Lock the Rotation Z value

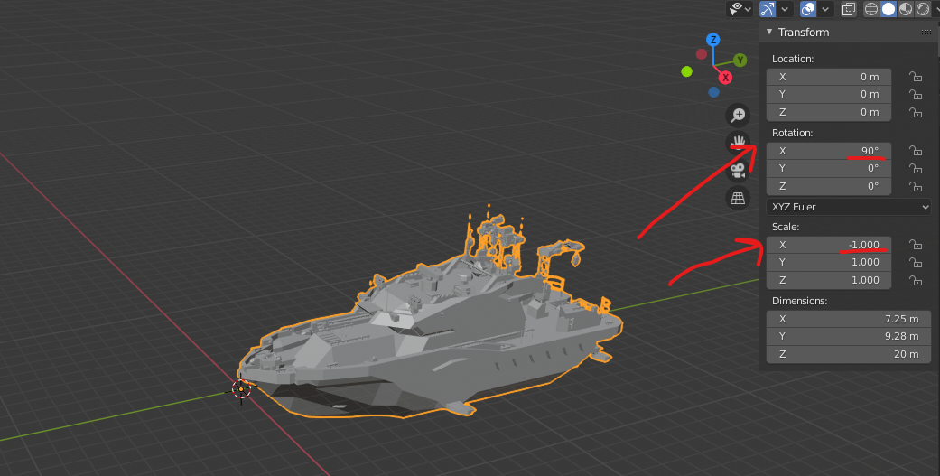click(915, 186)
